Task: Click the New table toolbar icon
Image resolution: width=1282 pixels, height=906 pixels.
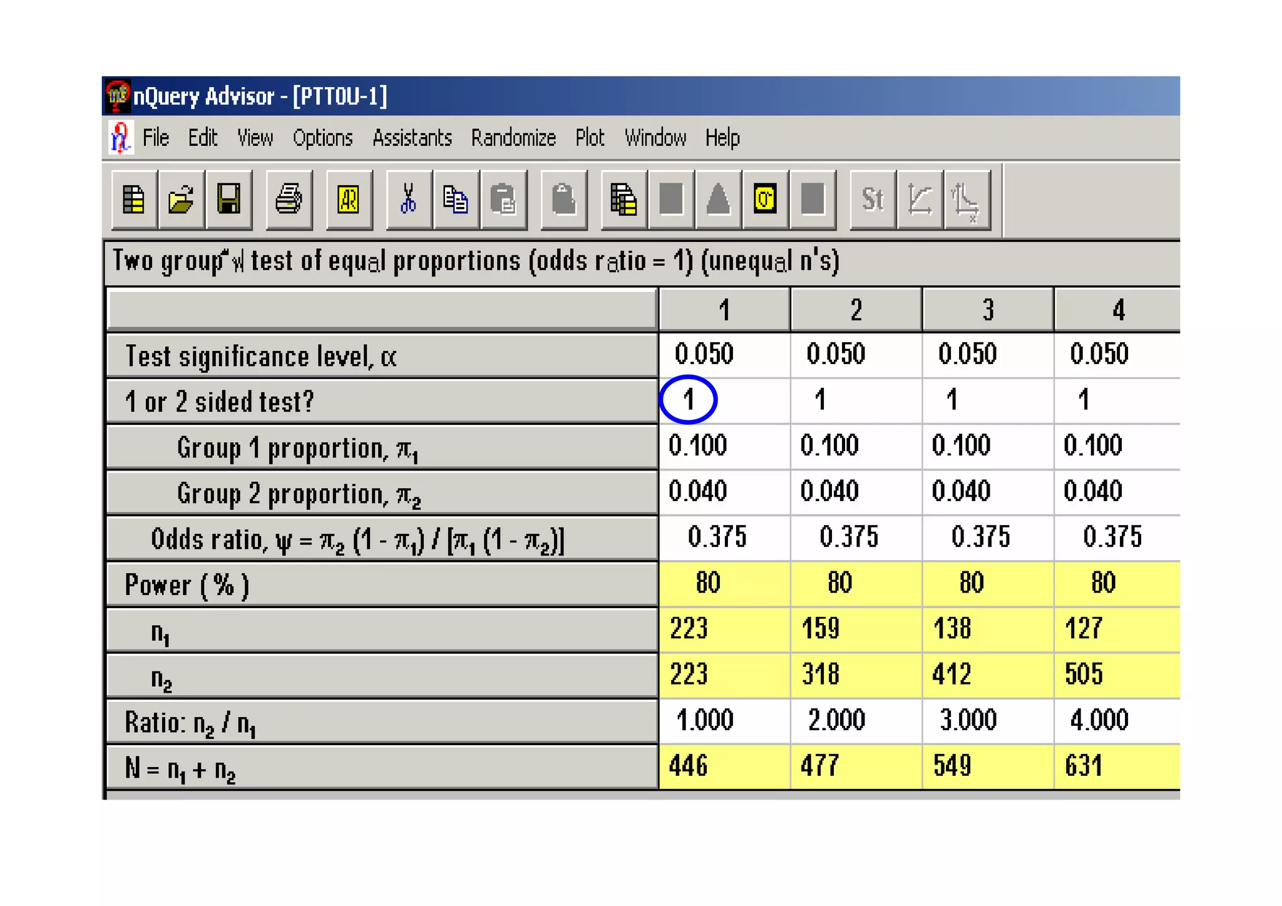Action: pos(133,200)
